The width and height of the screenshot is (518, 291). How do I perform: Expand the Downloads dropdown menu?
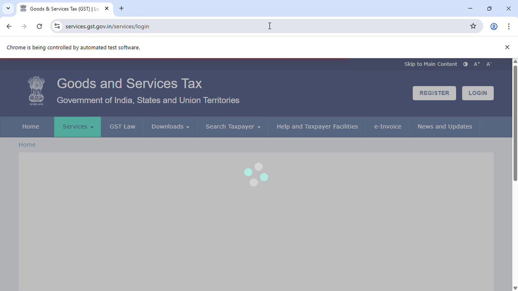171,127
